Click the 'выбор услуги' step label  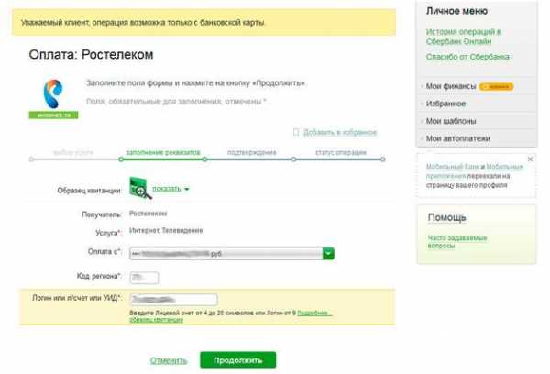[x=73, y=152]
